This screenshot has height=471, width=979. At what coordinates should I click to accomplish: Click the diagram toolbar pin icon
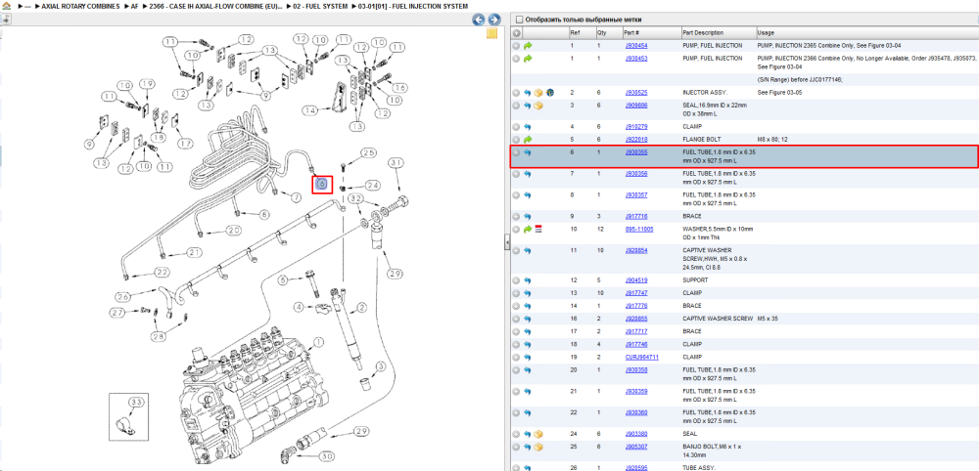6,20
